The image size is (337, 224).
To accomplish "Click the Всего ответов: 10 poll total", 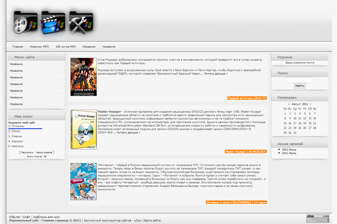I will (x=37, y=156).
